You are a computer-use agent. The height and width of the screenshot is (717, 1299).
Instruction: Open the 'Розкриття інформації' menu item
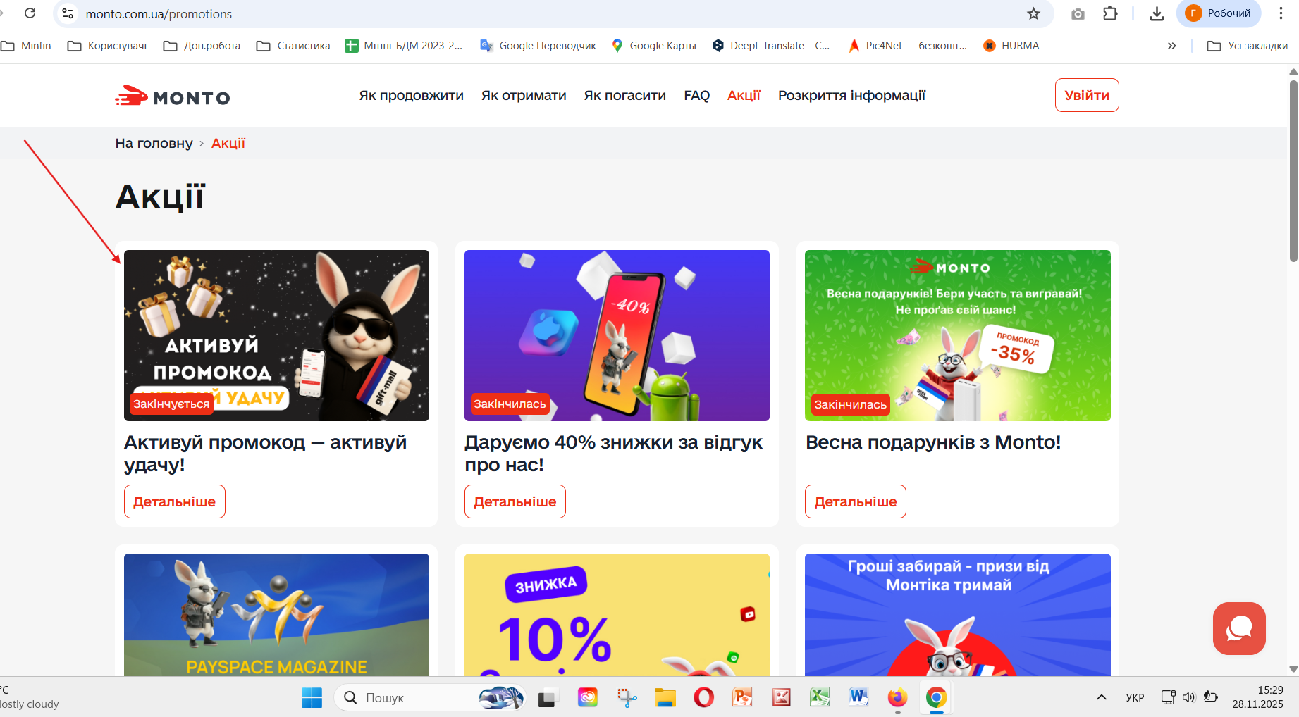coord(851,96)
